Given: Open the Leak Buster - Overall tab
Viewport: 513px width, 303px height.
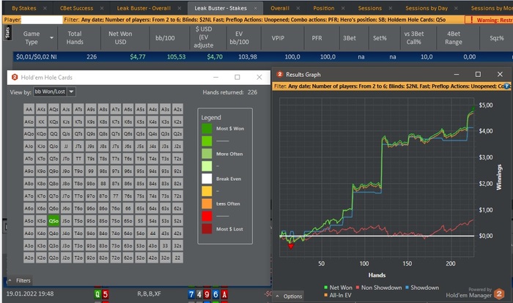Looking at the screenshot, I should pyautogui.click(x=144, y=8).
